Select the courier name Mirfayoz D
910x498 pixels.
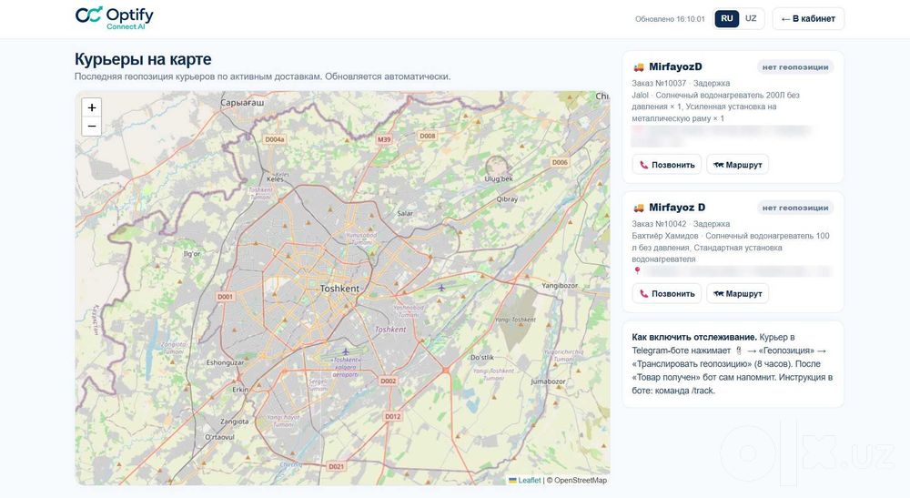click(677, 208)
